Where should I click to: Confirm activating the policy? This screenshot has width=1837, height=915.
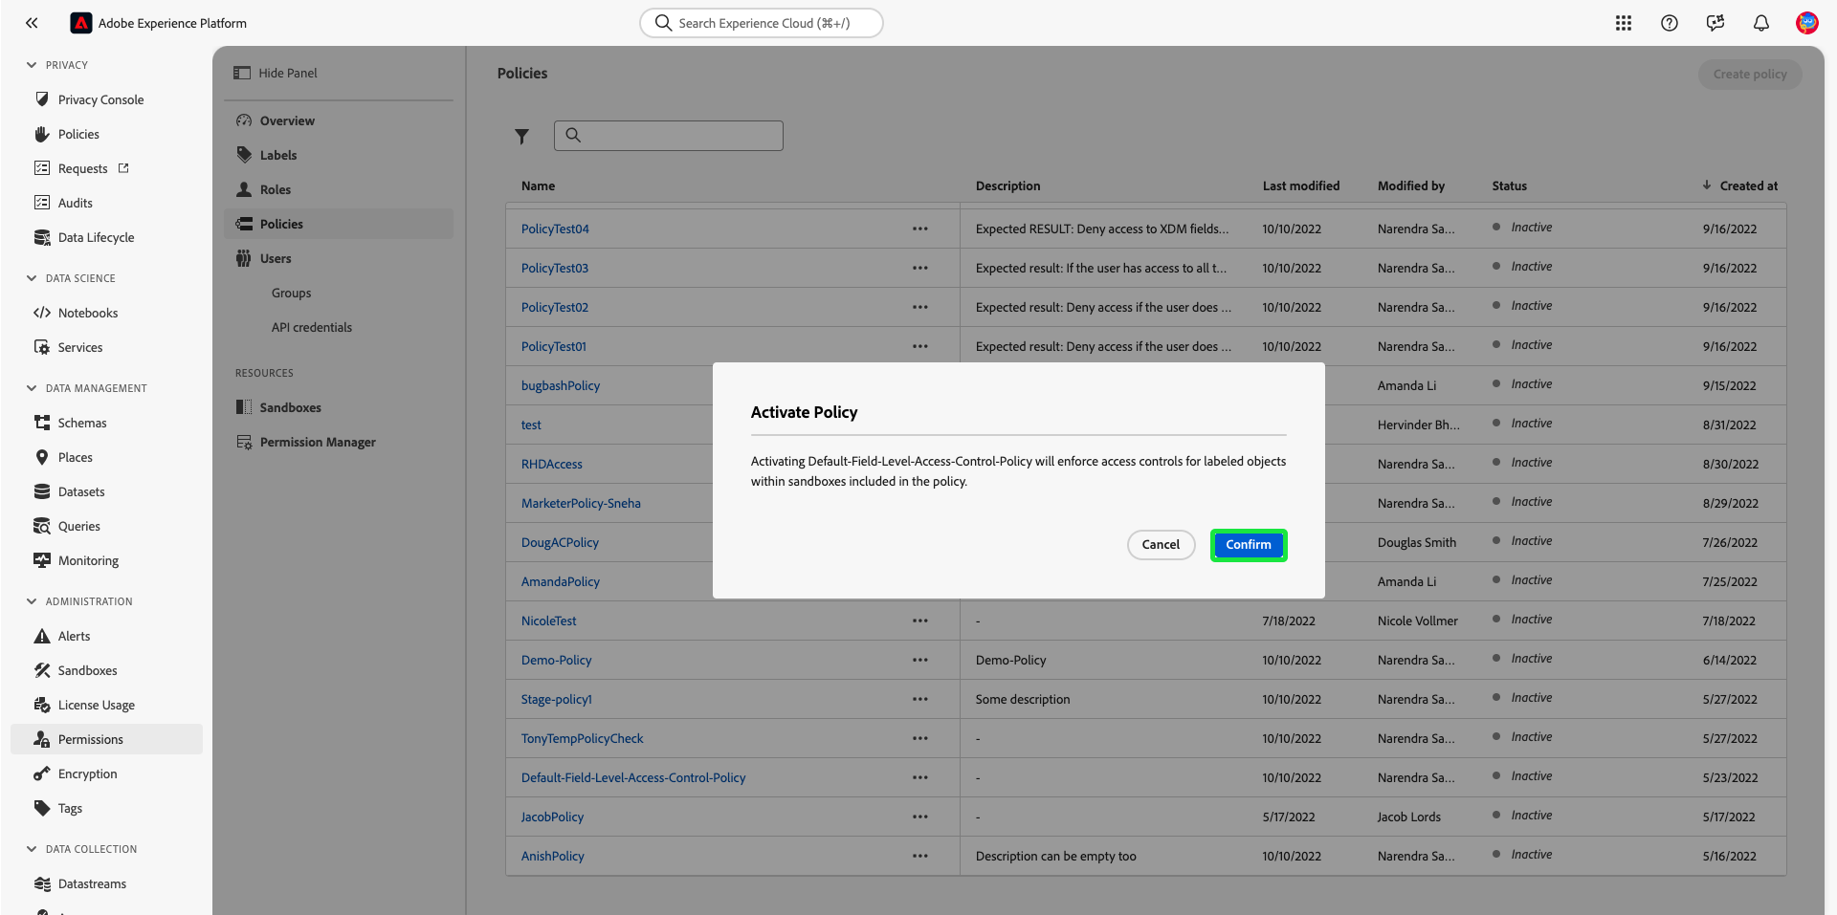[1248, 544]
